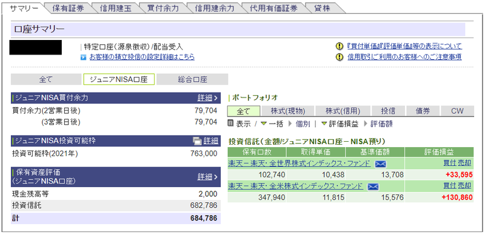Viewport: 485px width, 235px height.
Task: Switch to the 信用建玉 tab
Action: tap(115, 8)
